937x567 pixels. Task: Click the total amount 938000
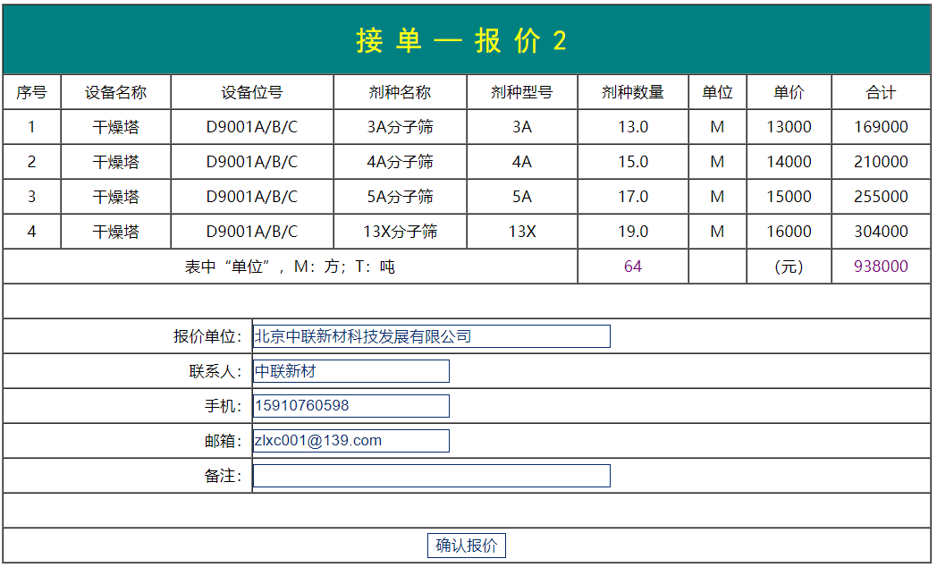point(880,267)
